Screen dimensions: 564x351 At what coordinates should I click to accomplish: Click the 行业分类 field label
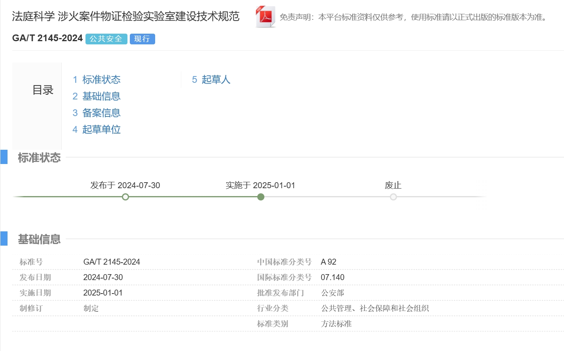point(273,308)
